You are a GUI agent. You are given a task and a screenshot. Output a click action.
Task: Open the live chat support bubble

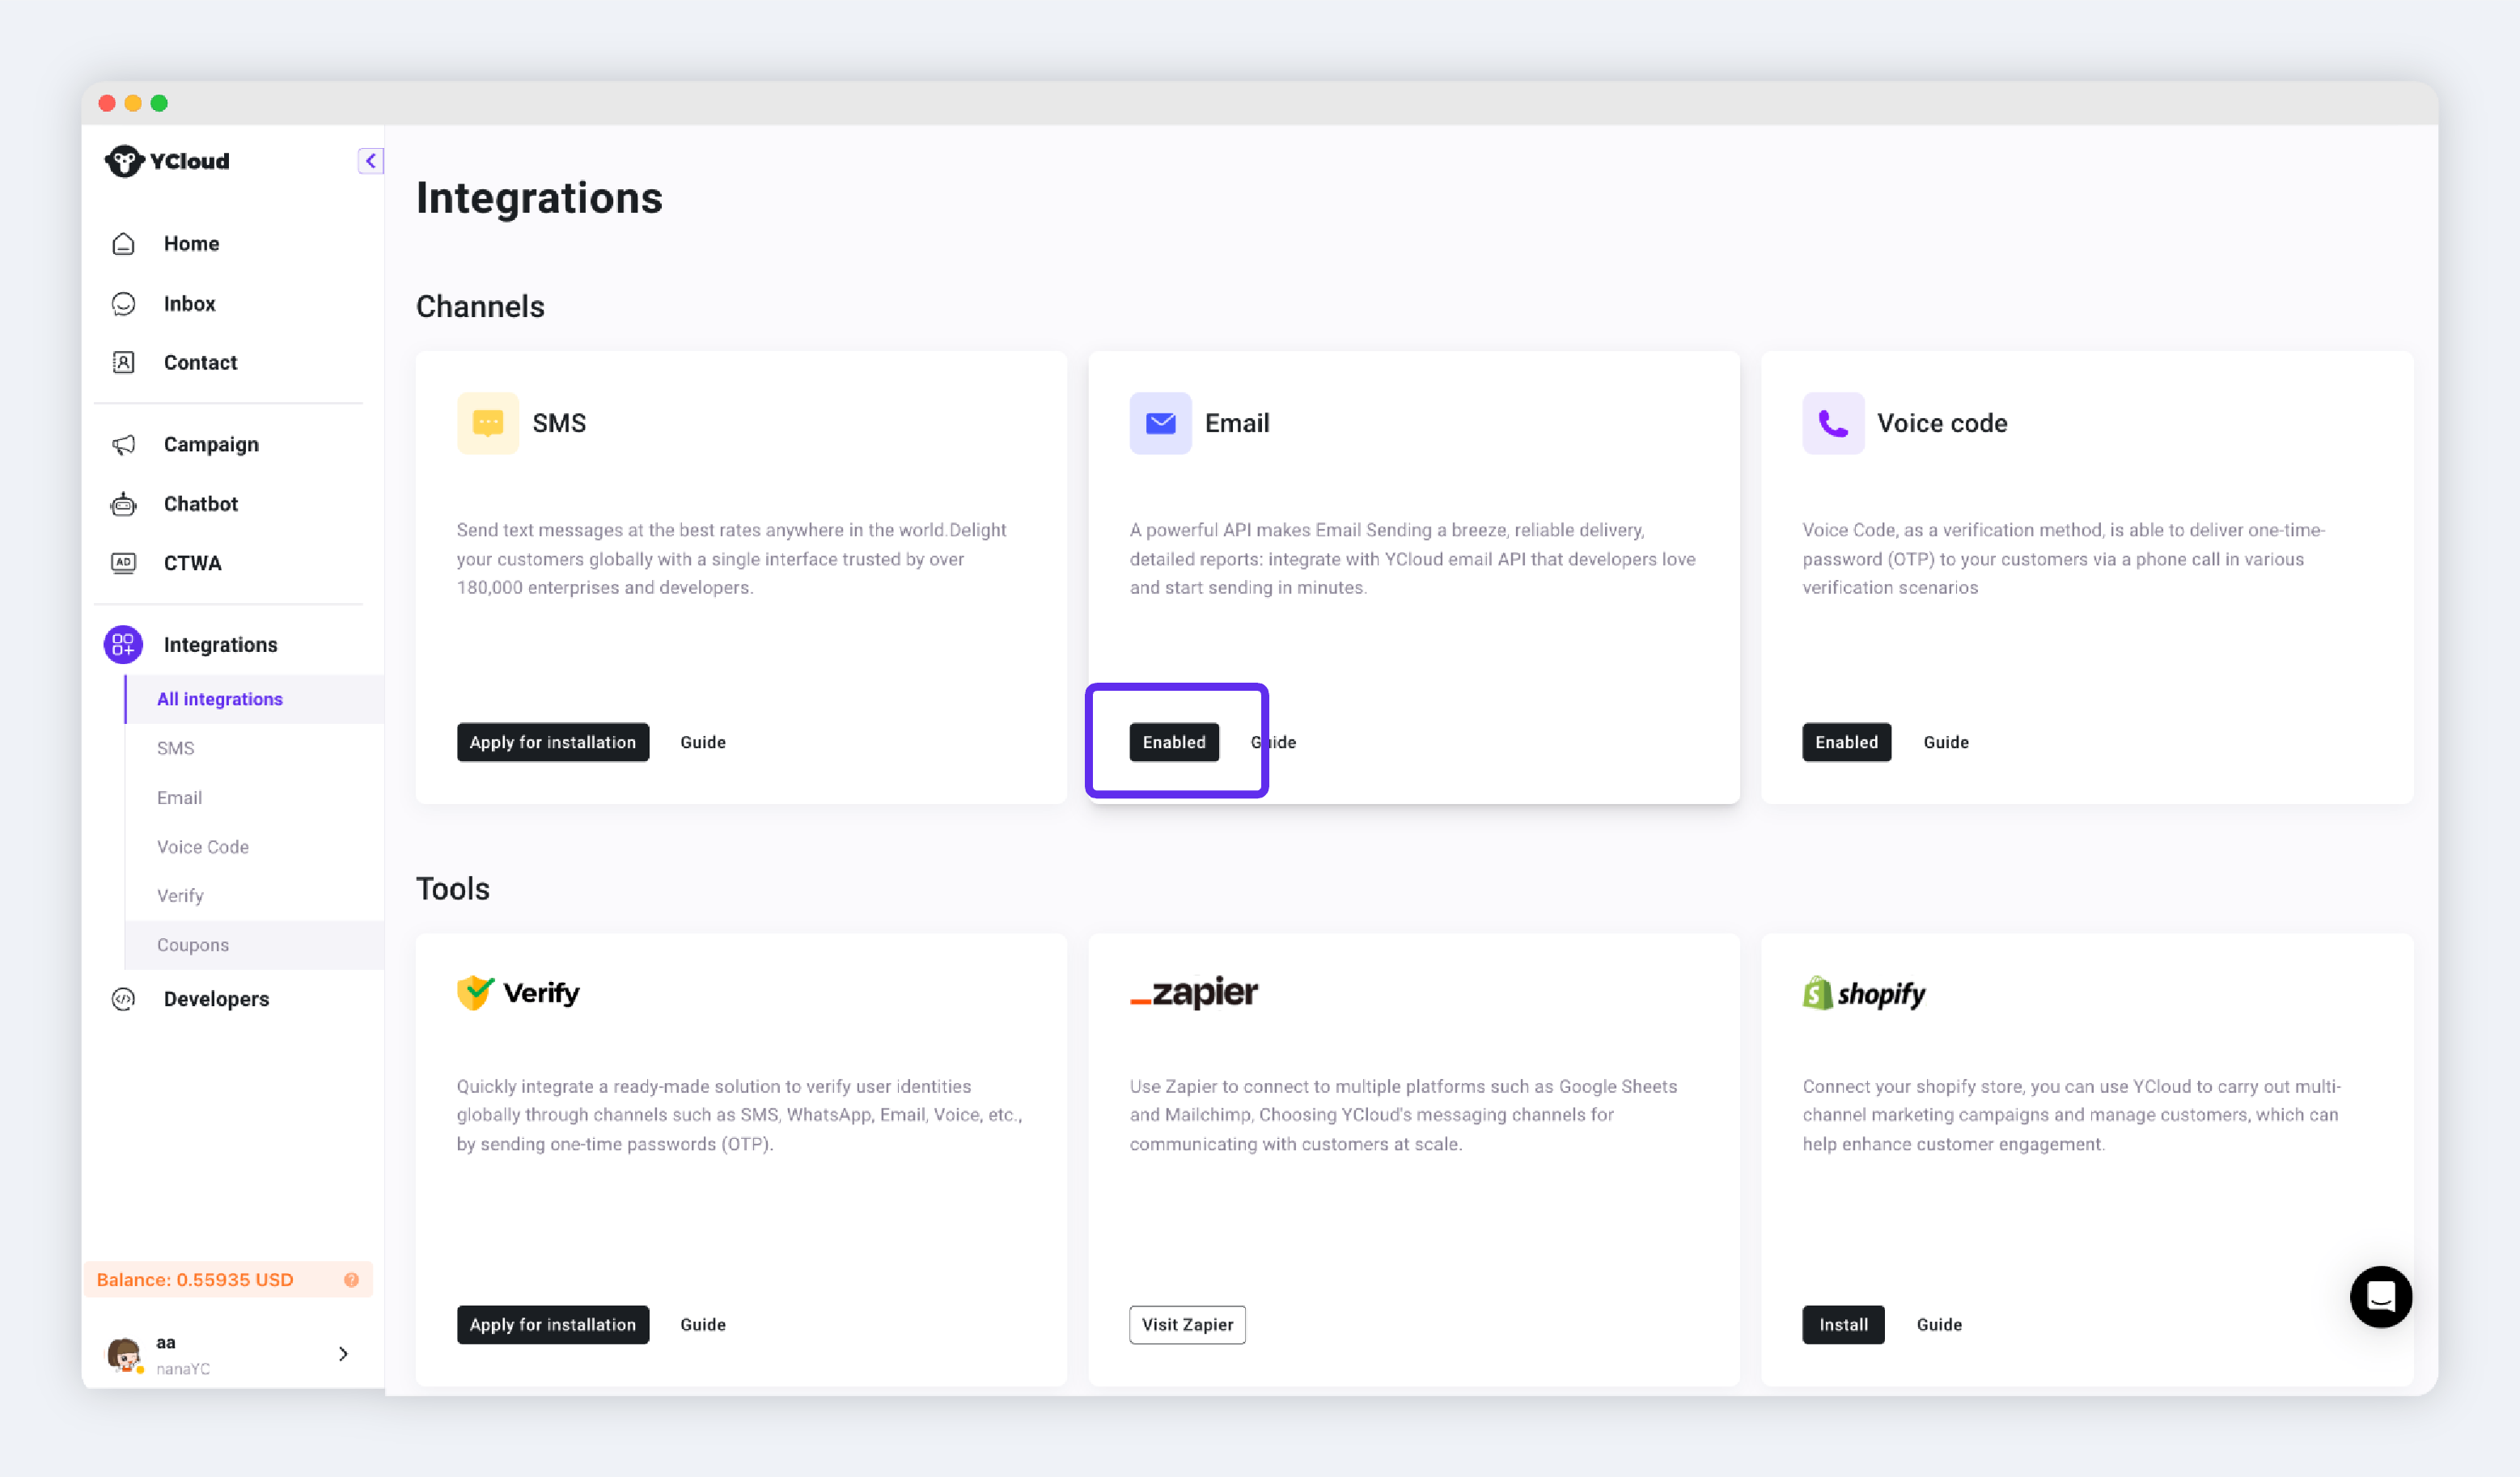click(2379, 1297)
